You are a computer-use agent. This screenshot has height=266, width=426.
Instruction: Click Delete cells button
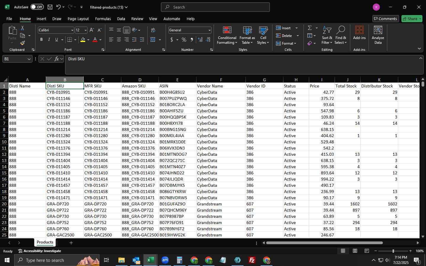(284, 35)
